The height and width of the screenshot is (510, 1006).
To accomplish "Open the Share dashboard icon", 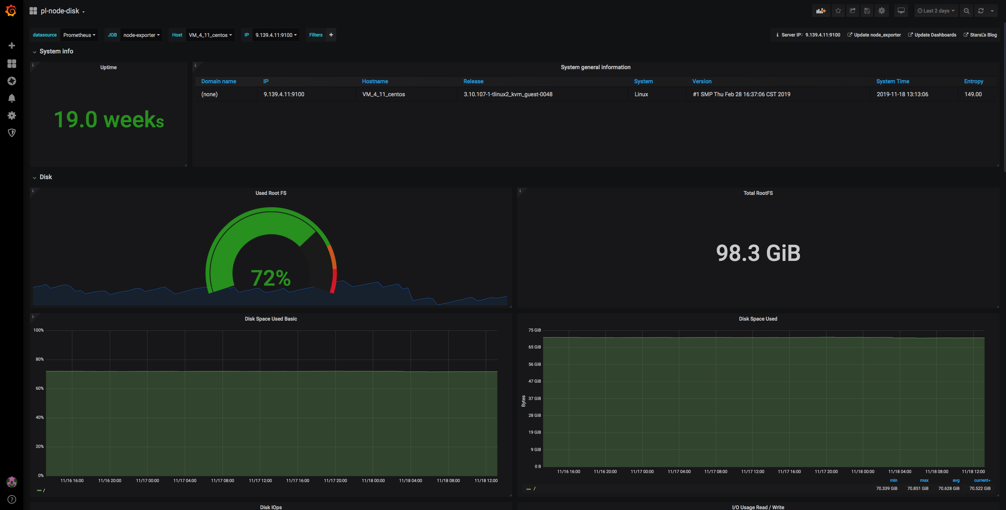I will tap(852, 11).
